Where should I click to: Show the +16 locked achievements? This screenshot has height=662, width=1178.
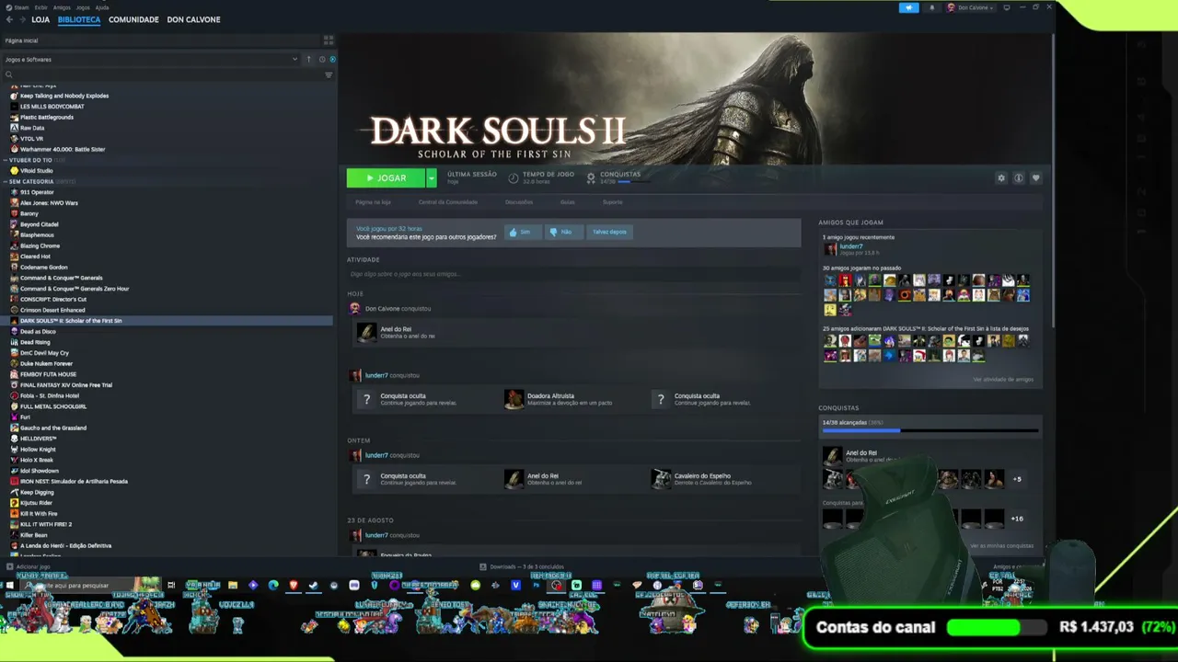pyautogui.click(x=1017, y=519)
